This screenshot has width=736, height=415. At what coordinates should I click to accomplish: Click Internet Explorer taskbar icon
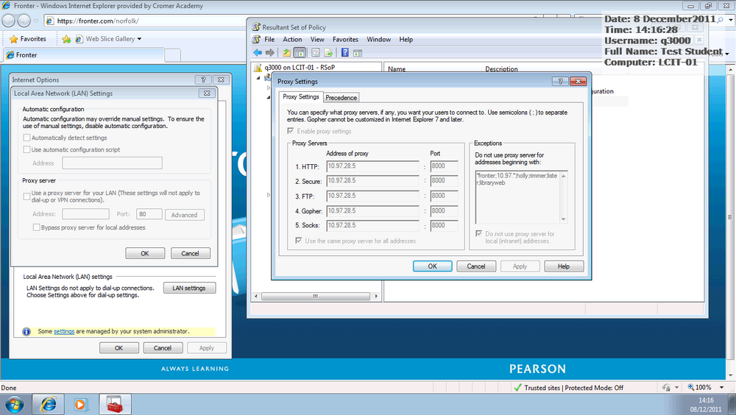[x=49, y=404]
